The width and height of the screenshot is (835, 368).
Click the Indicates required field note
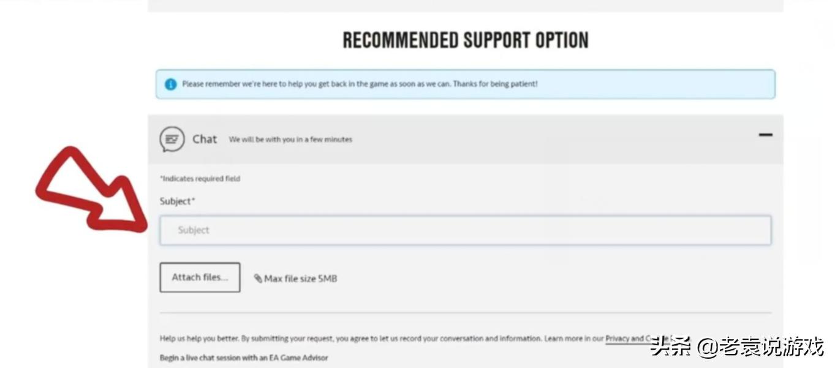pos(200,179)
